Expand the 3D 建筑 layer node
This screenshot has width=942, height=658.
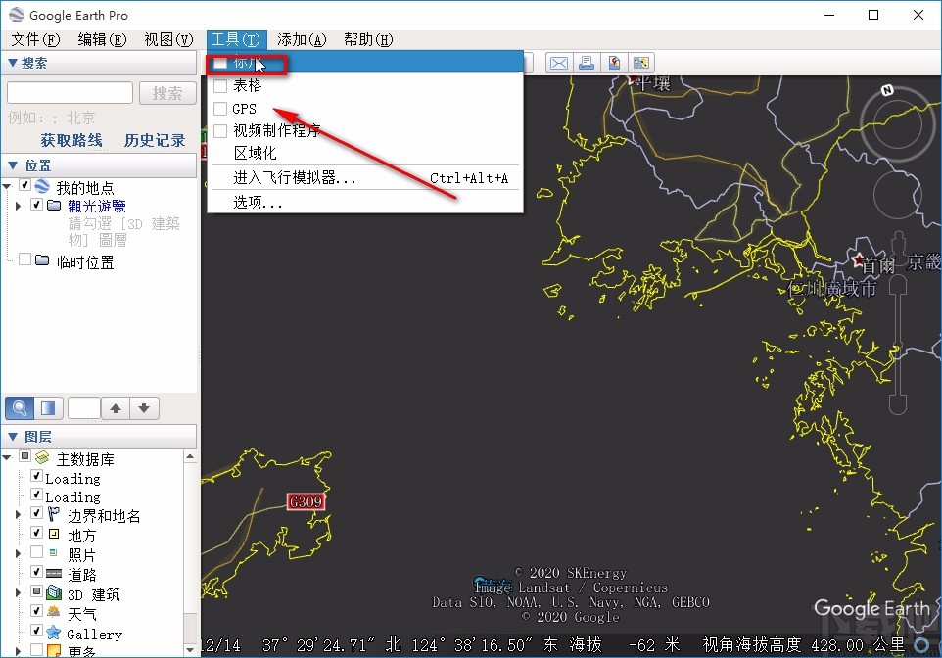pyautogui.click(x=18, y=593)
